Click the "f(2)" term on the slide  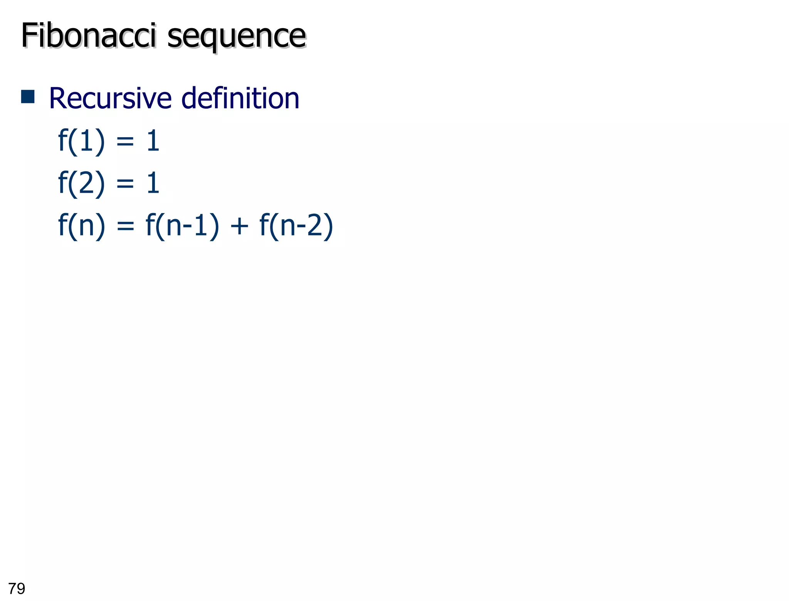click(x=81, y=183)
